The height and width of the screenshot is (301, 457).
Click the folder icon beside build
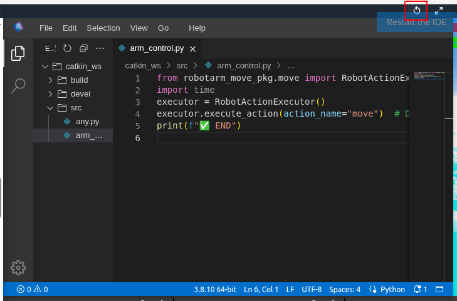62,80
